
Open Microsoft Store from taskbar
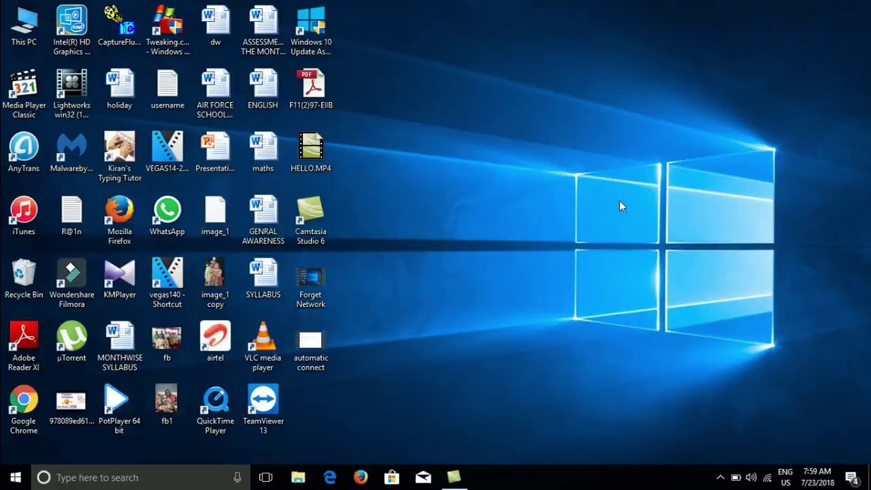pyautogui.click(x=392, y=477)
